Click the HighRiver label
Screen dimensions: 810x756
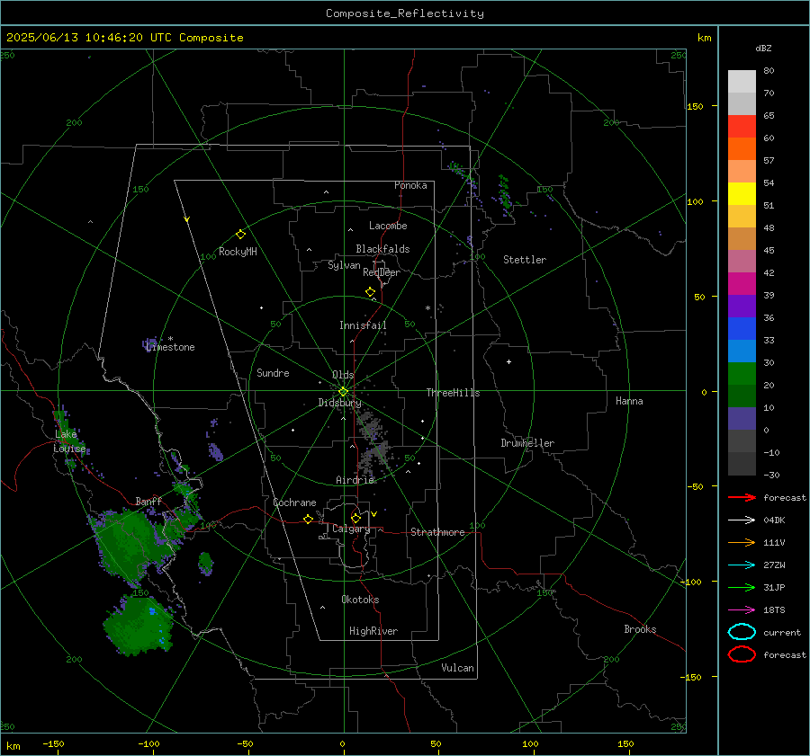tap(373, 631)
